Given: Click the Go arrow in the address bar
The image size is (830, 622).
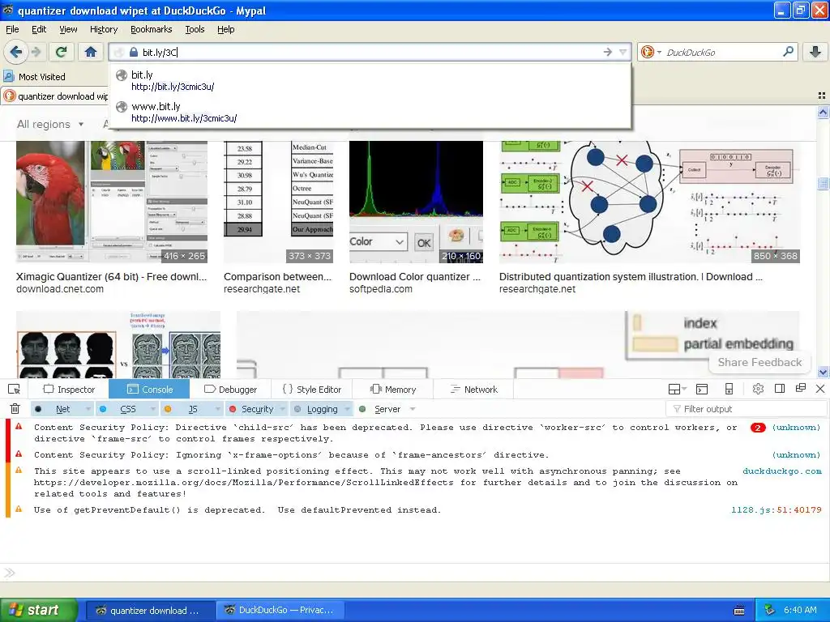Looking at the screenshot, I should [x=608, y=52].
